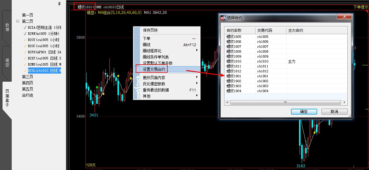The height and width of the screenshot is (170, 369).
Task: Confirm selection with the 确定 button
Action: pos(304,112)
